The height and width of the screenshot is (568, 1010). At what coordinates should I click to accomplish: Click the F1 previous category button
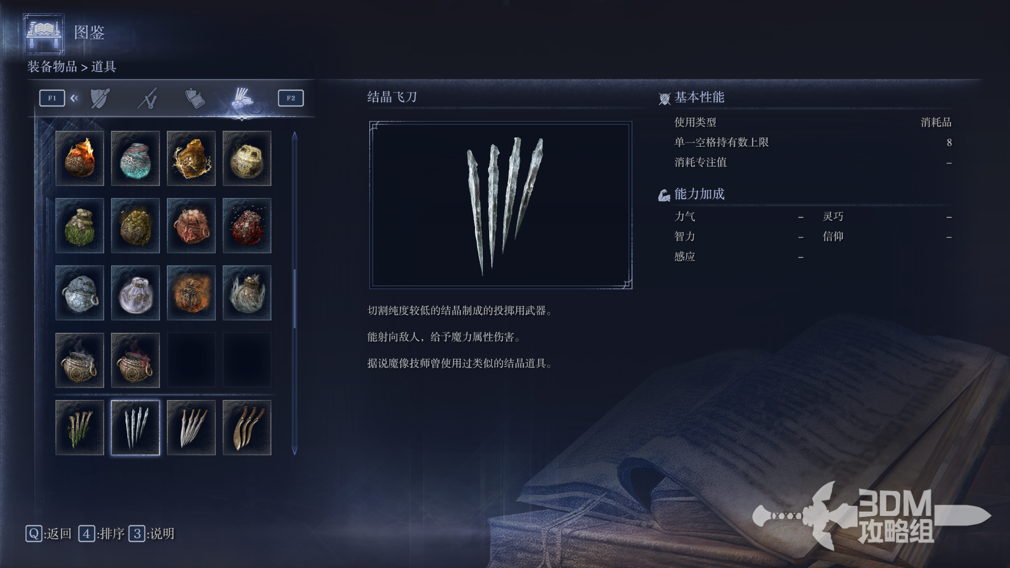(x=52, y=98)
